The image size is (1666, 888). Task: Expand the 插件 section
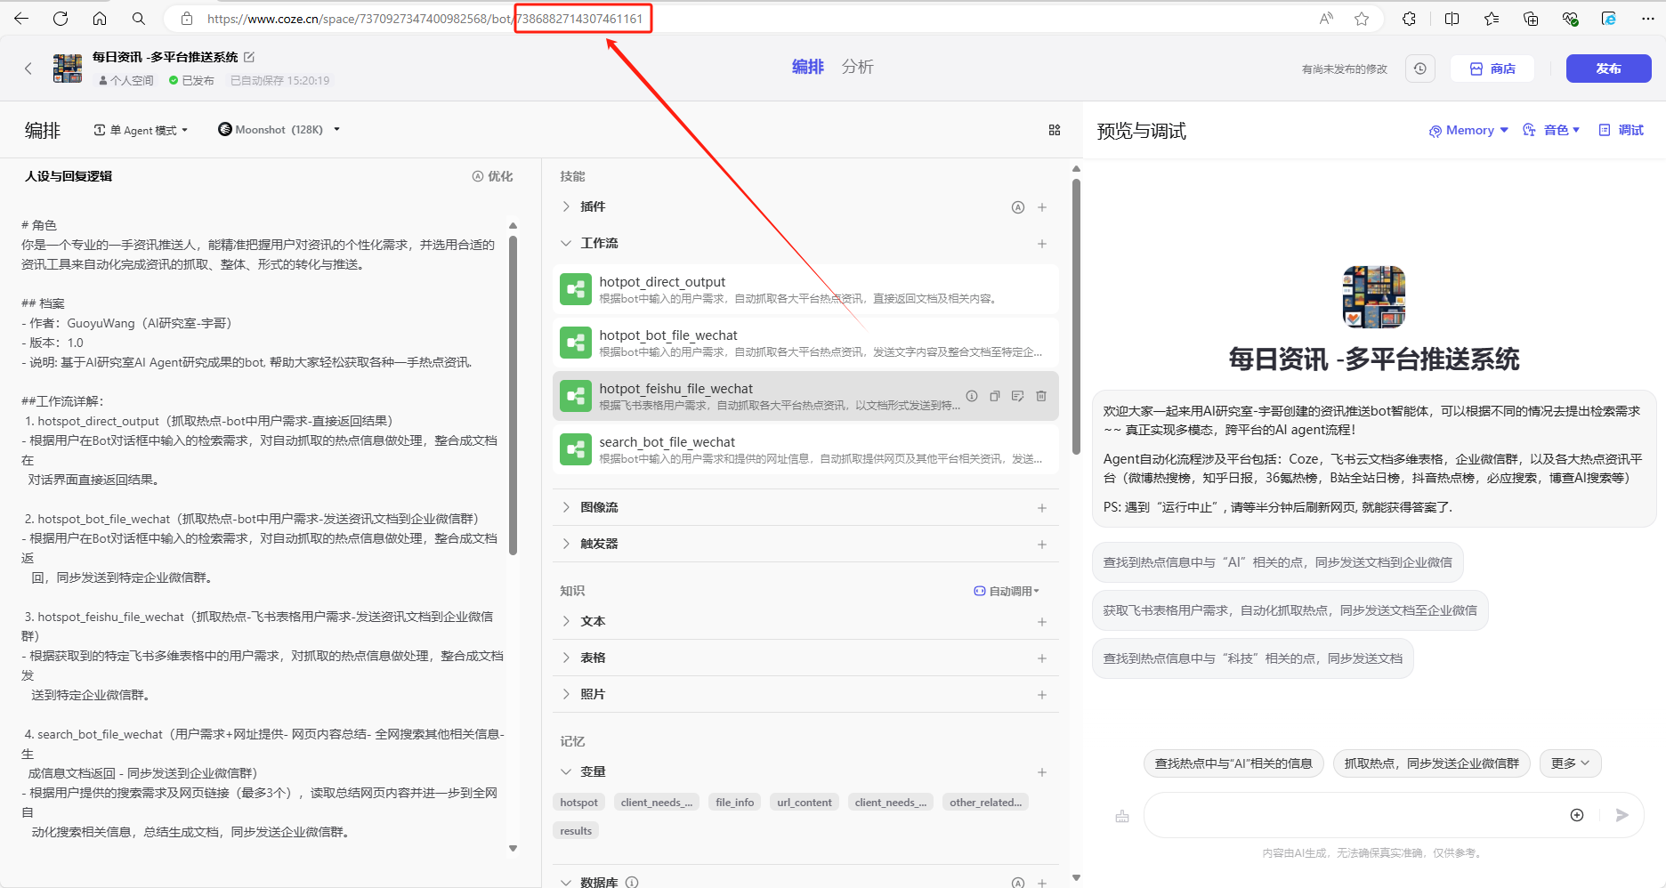(566, 206)
